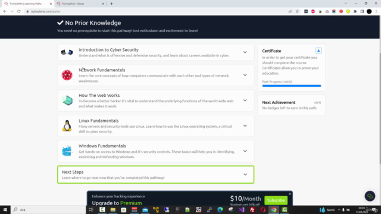Open the camera extension icon
The height and width of the screenshot is (214, 381).
pos(327,11)
